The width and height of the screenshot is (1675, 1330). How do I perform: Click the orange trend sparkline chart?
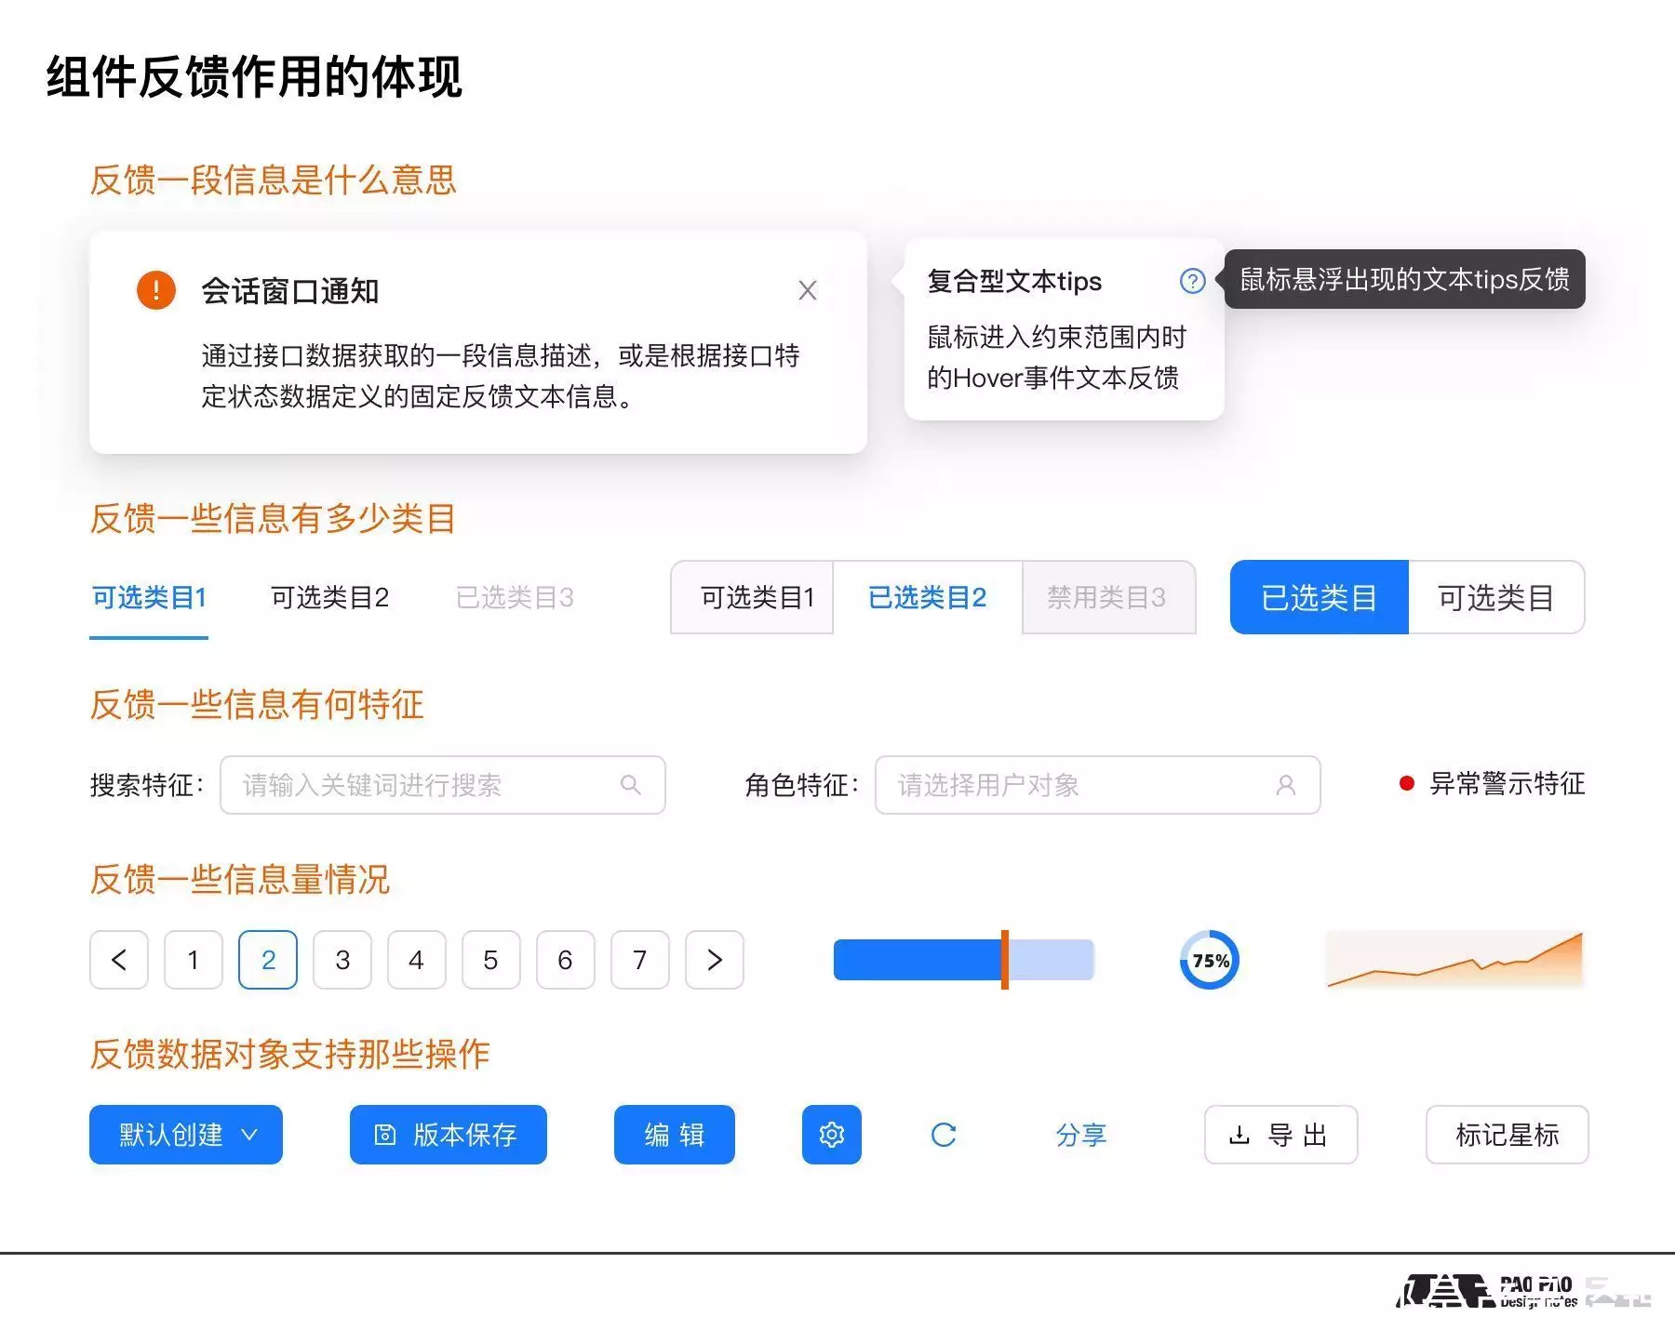tap(1454, 959)
